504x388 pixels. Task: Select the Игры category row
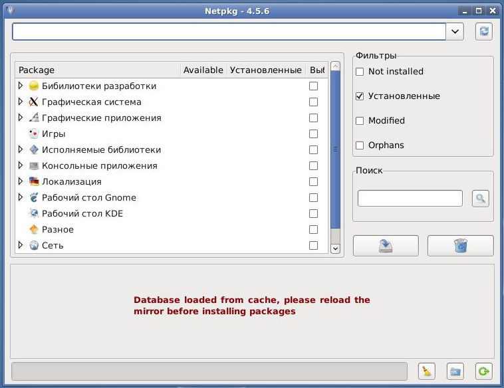coord(172,134)
